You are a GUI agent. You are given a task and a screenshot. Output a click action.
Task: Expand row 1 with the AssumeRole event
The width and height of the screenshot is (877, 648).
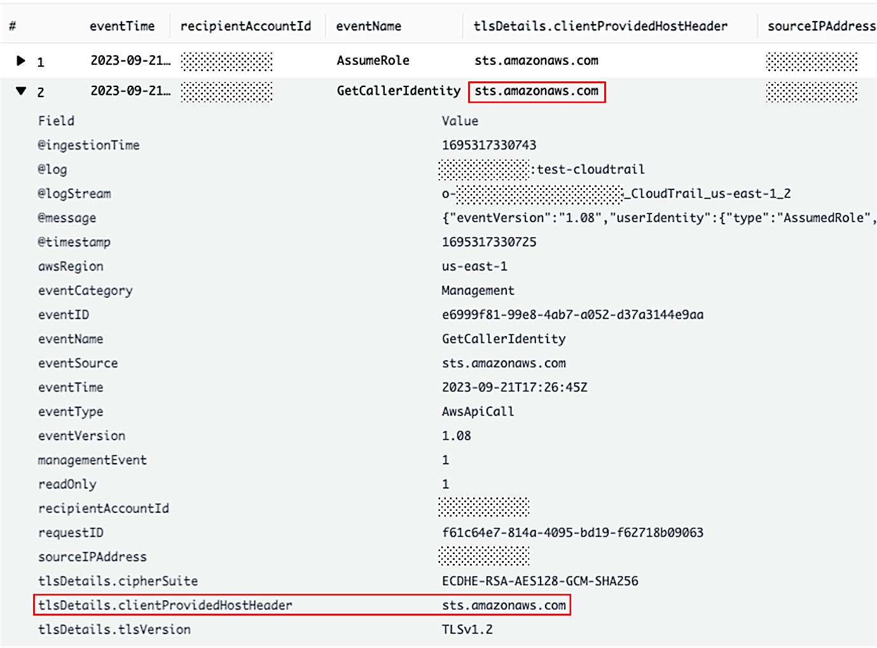click(x=21, y=60)
